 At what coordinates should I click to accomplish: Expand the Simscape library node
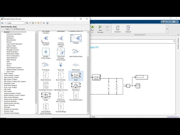[2, 107]
